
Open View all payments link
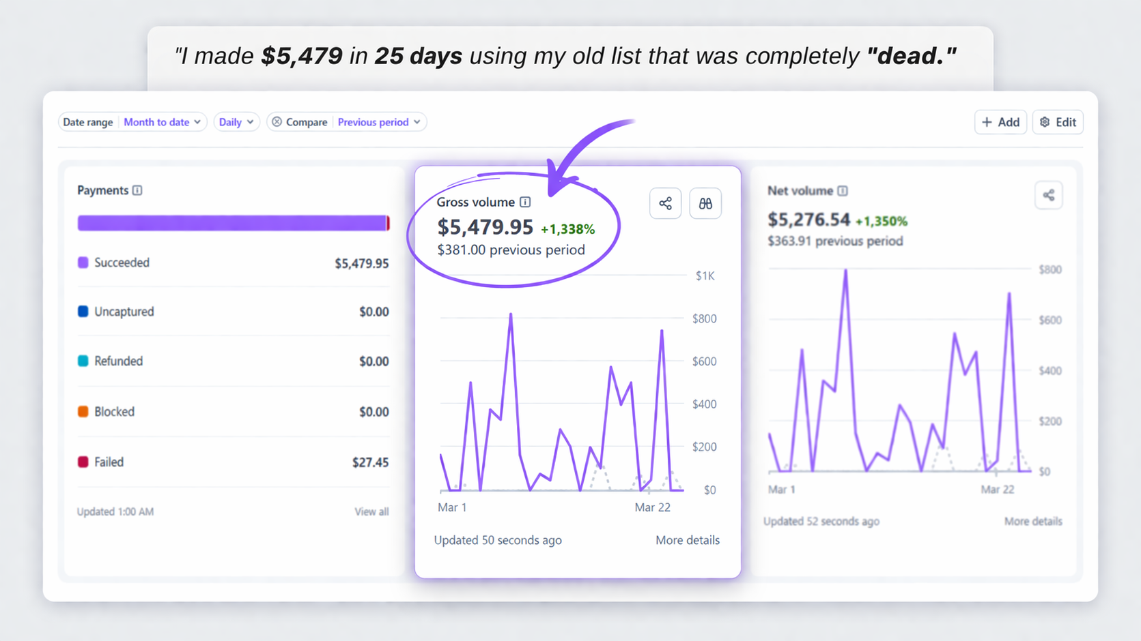coord(371,511)
